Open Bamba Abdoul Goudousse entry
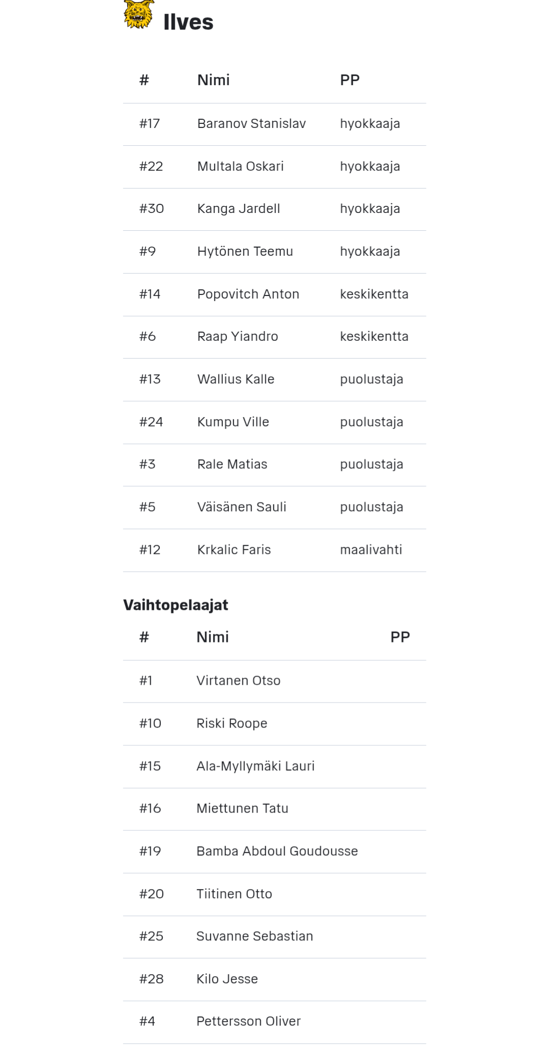Viewport: 544px width, 1048px height. click(274, 851)
